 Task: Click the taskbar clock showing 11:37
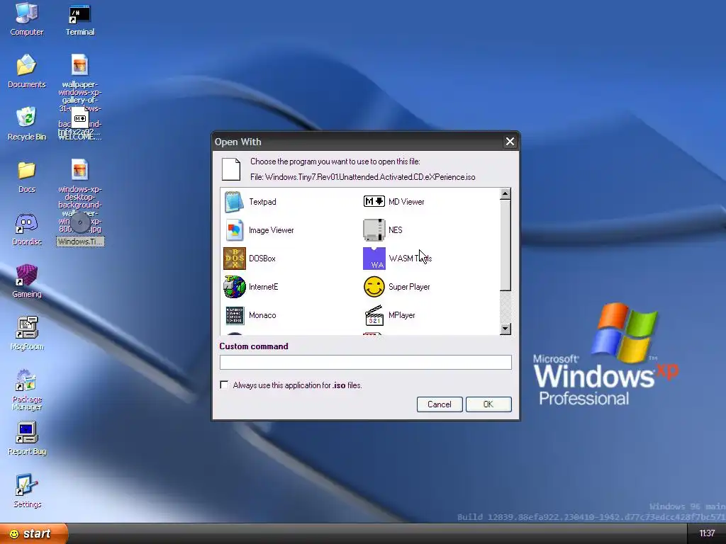(x=707, y=533)
